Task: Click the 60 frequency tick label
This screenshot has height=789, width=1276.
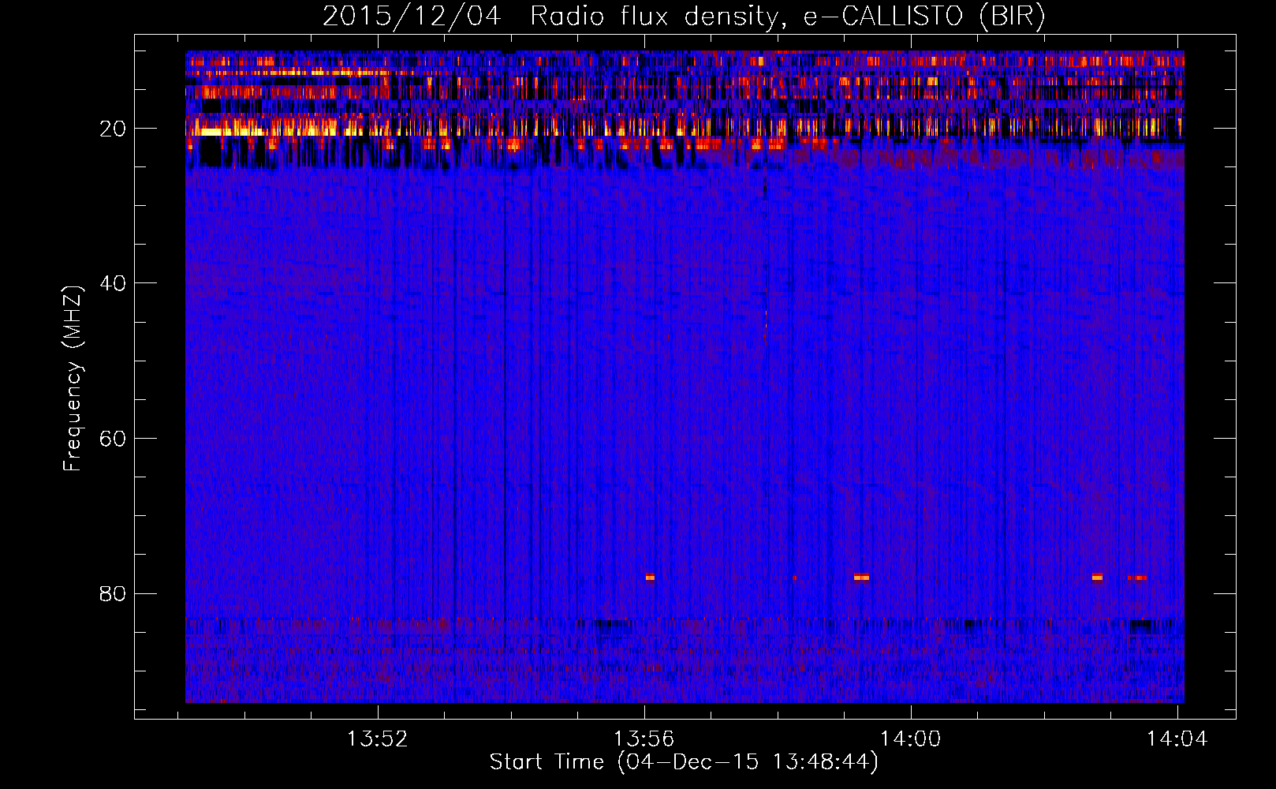Action: (x=114, y=439)
